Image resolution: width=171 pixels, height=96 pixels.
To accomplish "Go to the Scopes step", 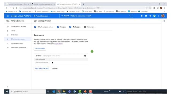I will coord(61,27).
